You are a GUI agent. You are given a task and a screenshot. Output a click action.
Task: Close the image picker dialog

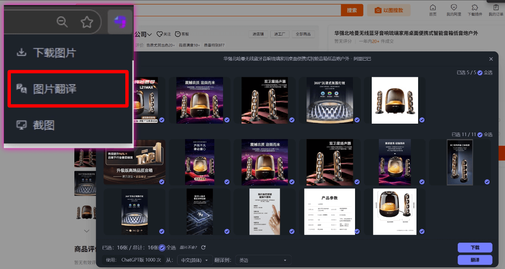pyautogui.click(x=491, y=59)
